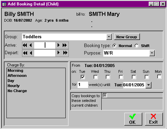The height and width of the screenshot is (129, 167).
Task: Click Depart single step-forward arrow
Action: tap(59, 53)
